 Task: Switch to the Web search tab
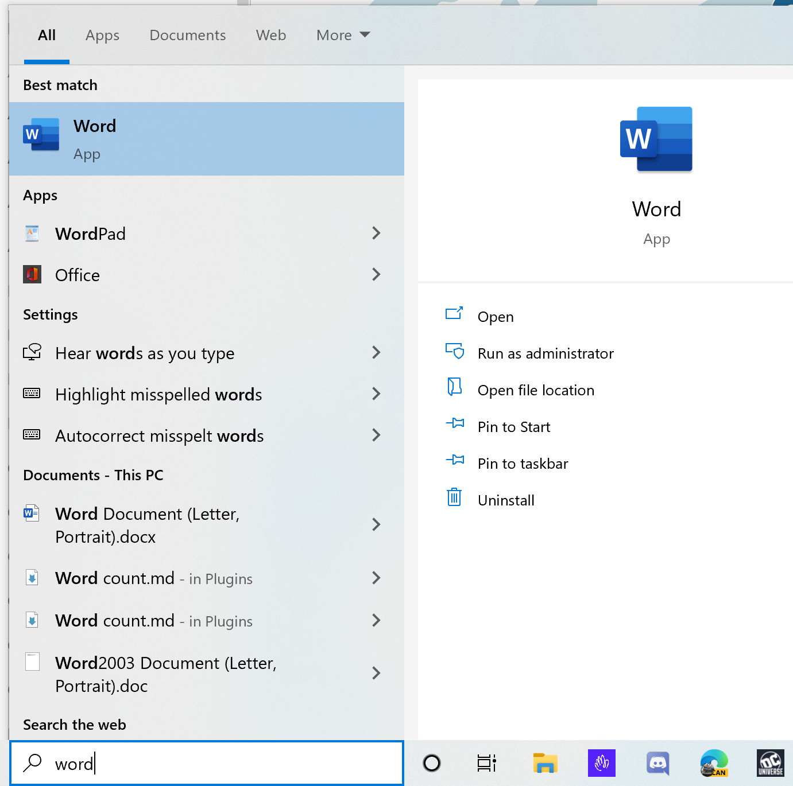tap(271, 36)
